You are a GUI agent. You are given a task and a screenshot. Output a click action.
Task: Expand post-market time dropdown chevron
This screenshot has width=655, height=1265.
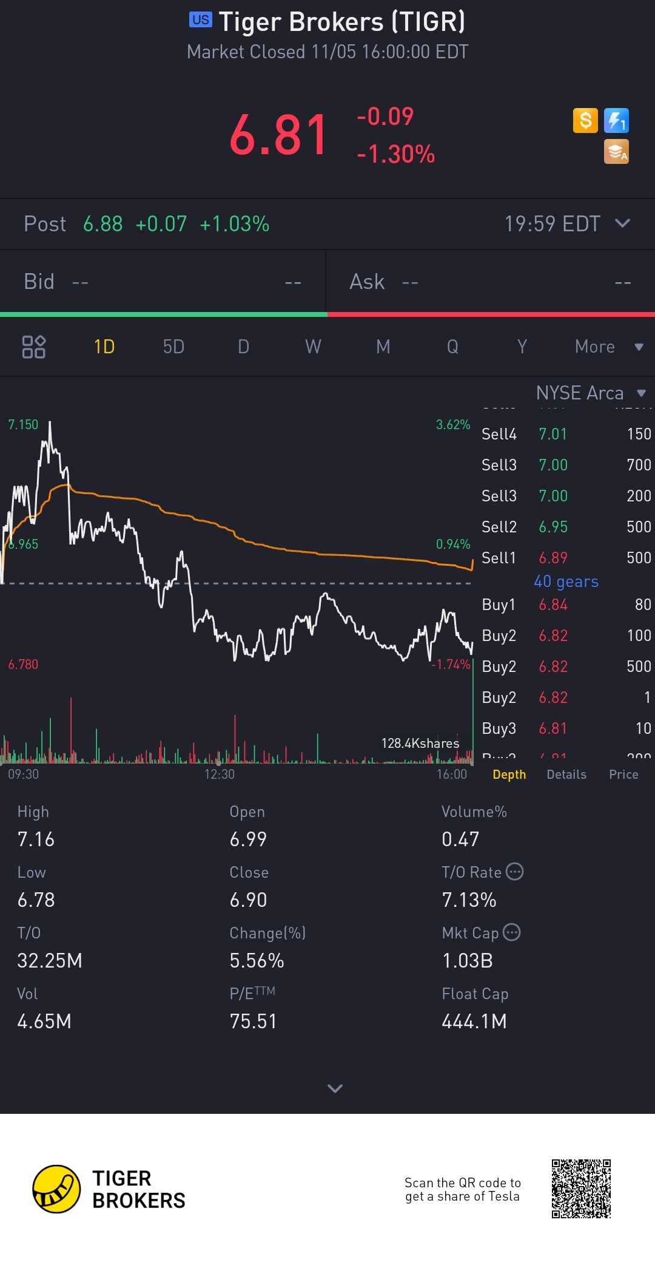click(x=622, y=223)
